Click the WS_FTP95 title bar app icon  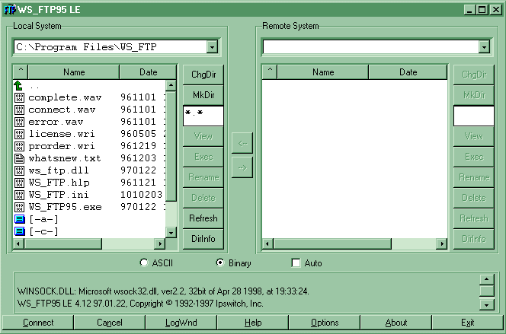point(10,10)
